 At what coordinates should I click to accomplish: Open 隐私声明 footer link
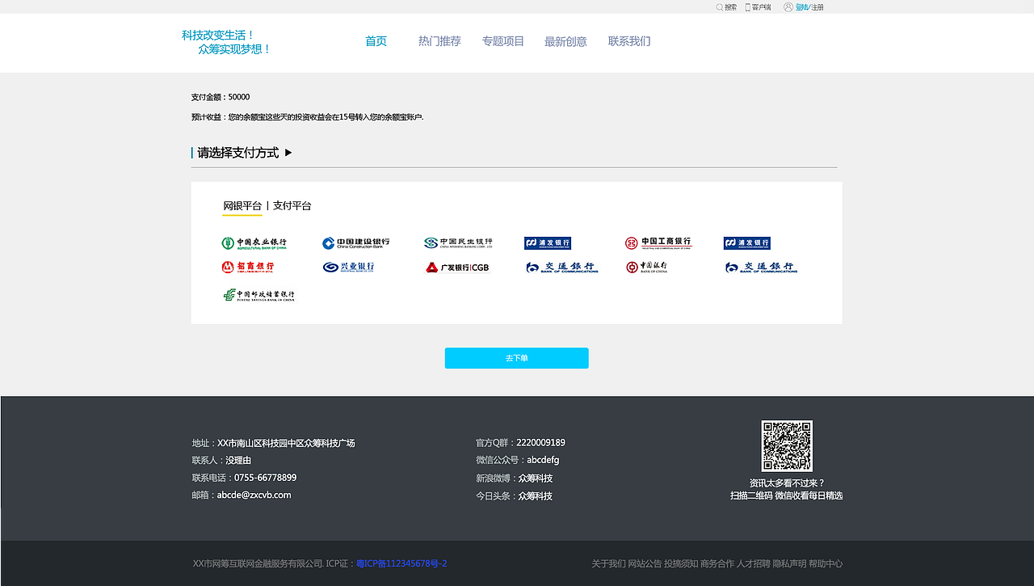(789, 563)
